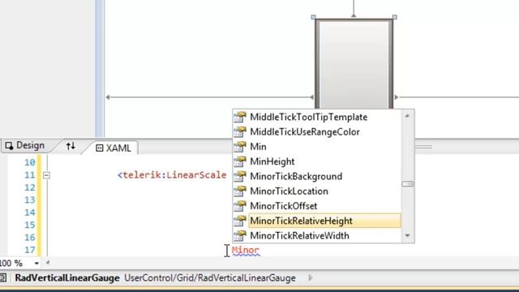The height and width of the screenshot is (292, 519).
Task: Select MiddleTickUseRangeColor in the autocomplete list
Action: click(305, 132)
